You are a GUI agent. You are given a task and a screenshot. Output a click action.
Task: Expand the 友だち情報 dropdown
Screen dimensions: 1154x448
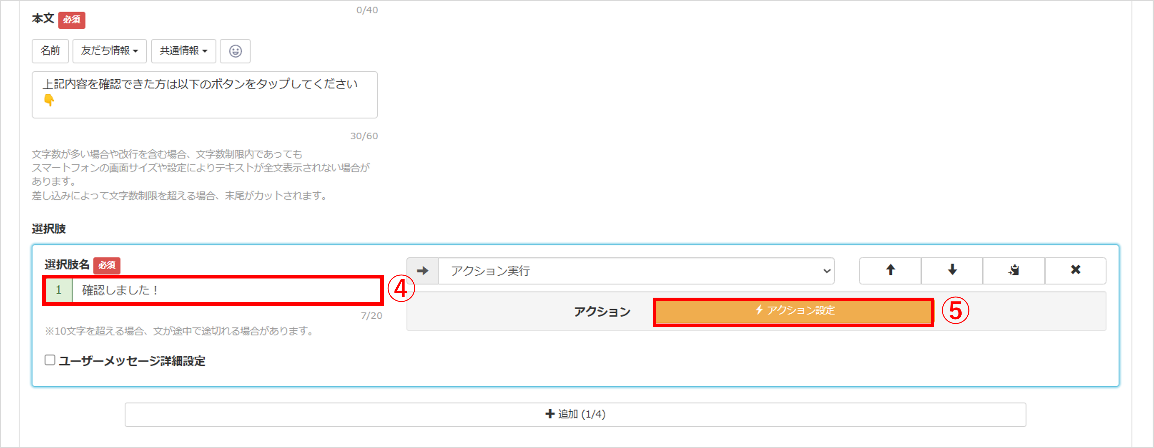[109, 51]
